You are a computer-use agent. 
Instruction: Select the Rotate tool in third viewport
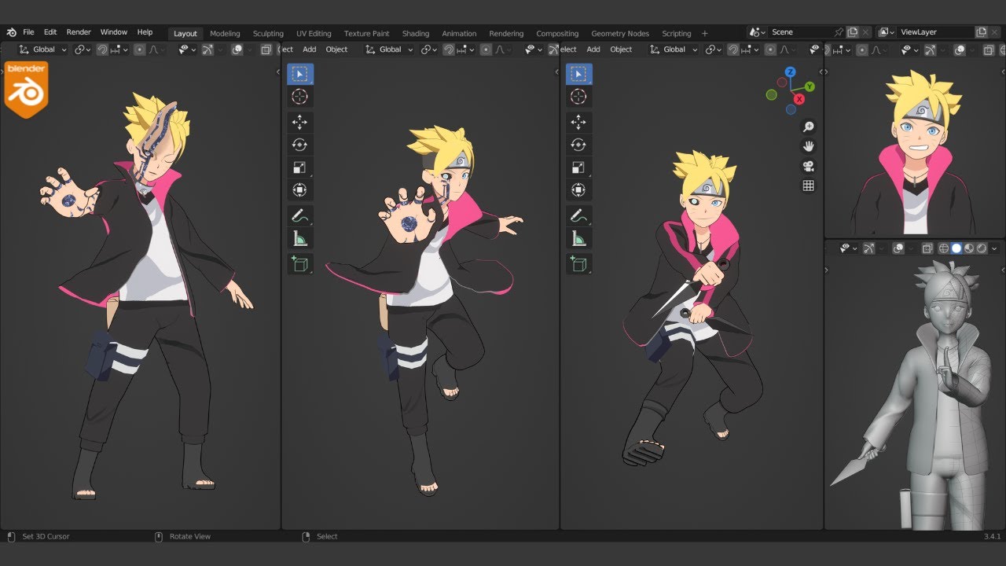pyautogui.click(x=578, y=145)
